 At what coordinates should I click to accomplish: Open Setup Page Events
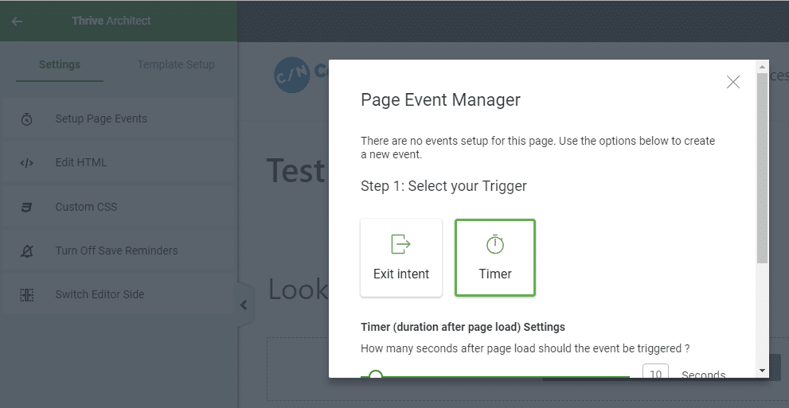[x=101, y=119]
